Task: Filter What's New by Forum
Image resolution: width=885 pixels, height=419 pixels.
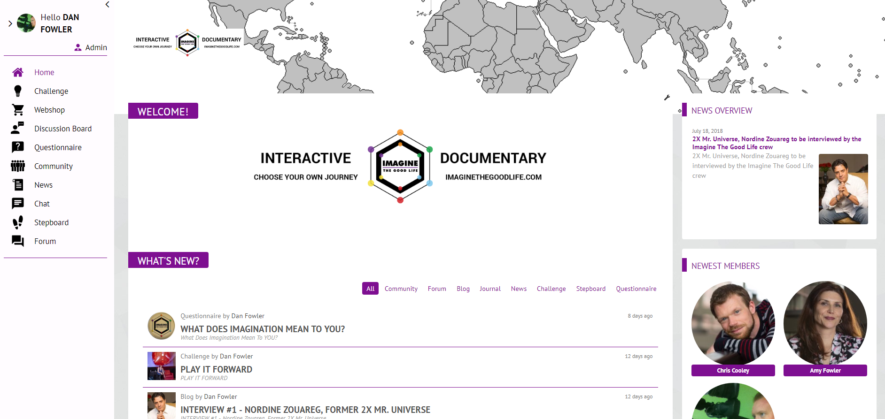Action: point(437,289)
